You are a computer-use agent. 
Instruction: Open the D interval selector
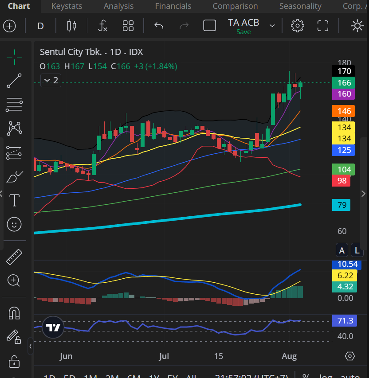40,26
